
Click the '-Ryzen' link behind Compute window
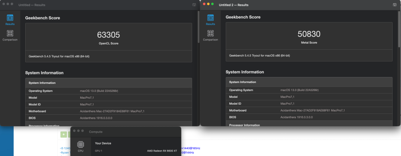coord(65,152)
